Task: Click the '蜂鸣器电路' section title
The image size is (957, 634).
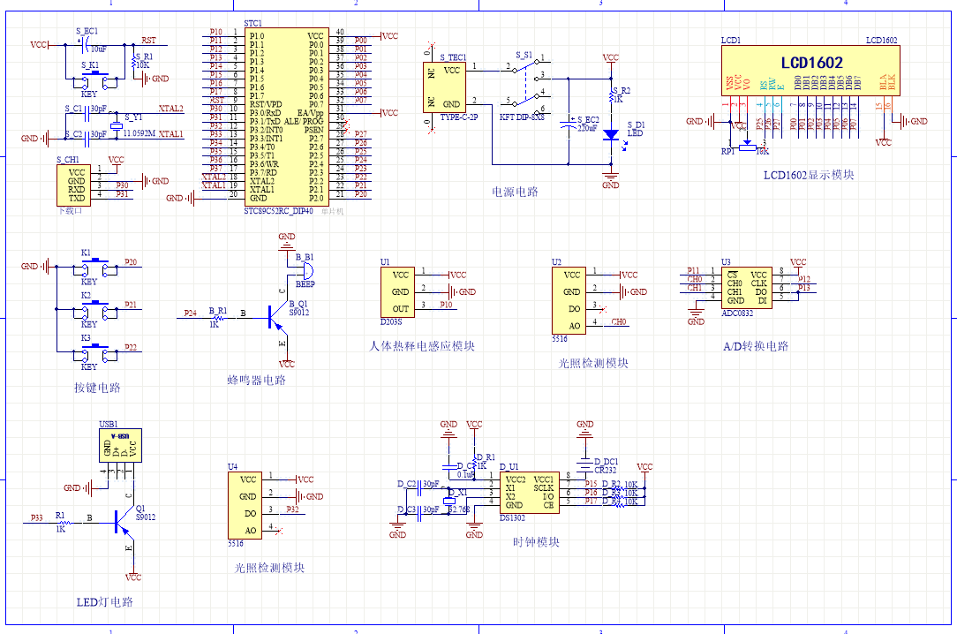Action: coord(256,381)
